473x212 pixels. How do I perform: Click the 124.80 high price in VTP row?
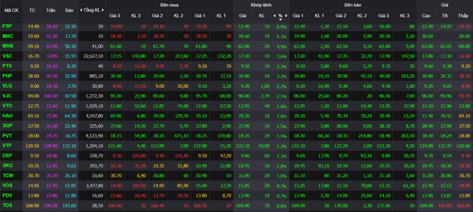426,145
